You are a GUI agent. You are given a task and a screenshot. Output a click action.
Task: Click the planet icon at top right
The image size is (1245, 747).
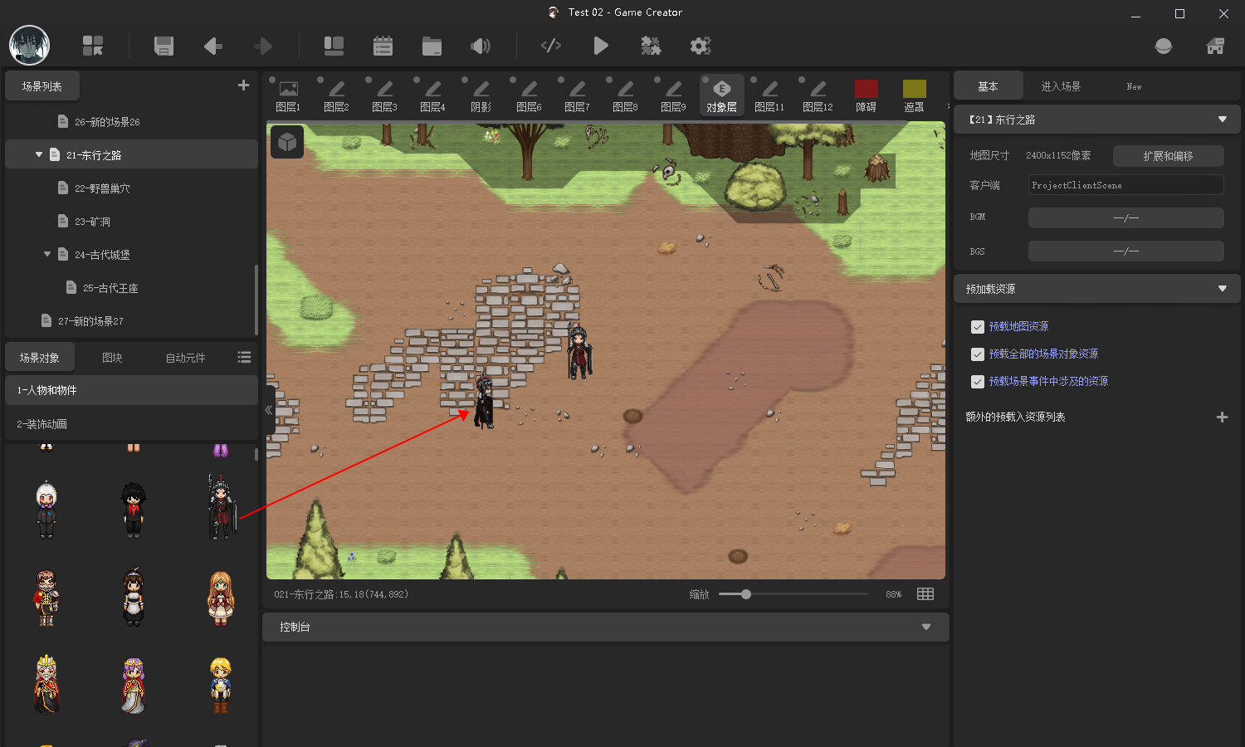(x=1164, y=46)
